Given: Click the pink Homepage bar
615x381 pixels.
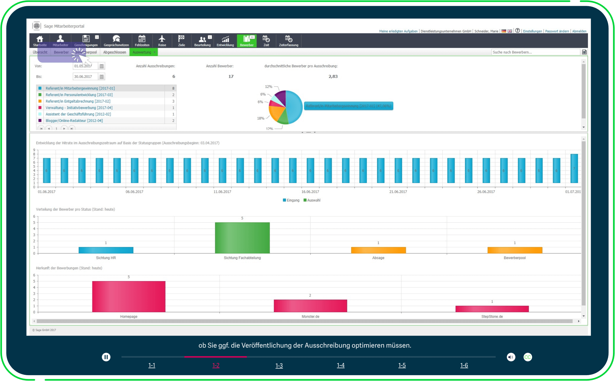Looking at the screenshot, I should click(129, 296).
